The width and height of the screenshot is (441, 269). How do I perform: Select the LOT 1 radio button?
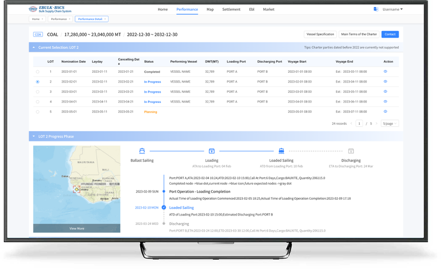point(37,71)
